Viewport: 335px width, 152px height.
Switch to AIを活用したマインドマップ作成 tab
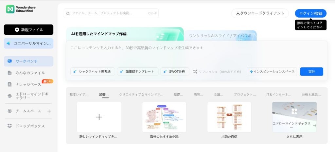click(125, 34)
